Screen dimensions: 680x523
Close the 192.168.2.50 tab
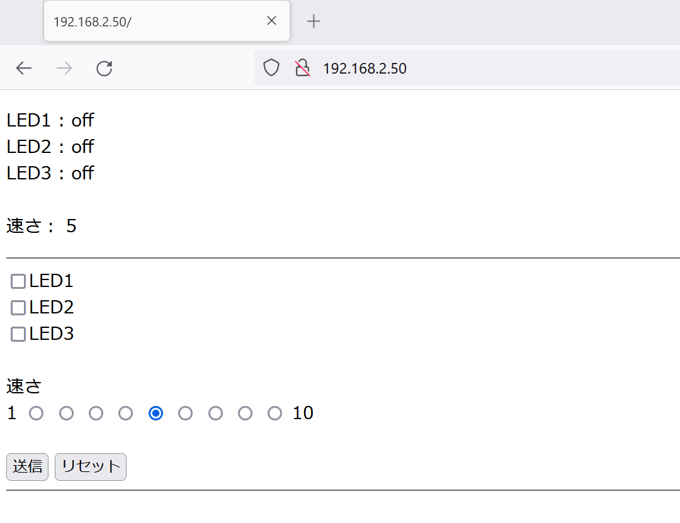[271, 21]
